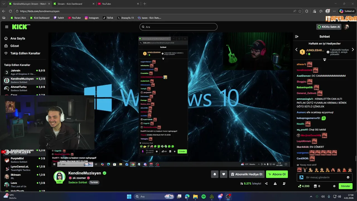Open baran - Kick Stats bookmark
Image resolution: width=357 pixels, height=201 pixels.
coord(149,18)
